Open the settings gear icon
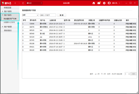The height and width of the screenshot is (94, 139). (x=104, y=3)
